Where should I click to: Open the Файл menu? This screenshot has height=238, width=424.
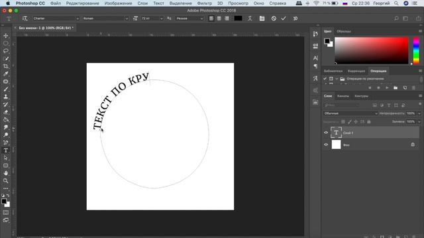[x=56, y=3]
